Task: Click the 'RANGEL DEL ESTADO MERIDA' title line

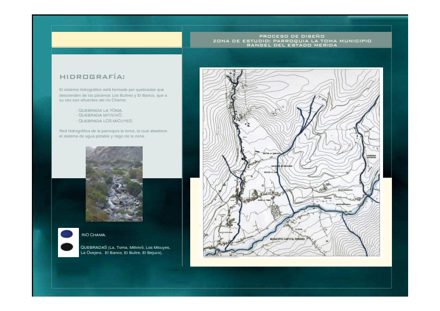Action: (292, 45)
